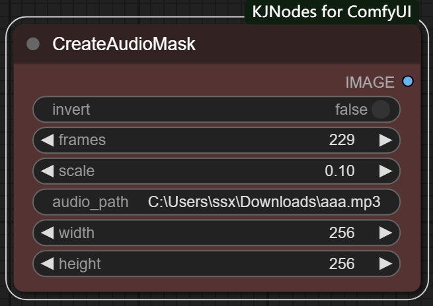This screenshot has height=306, width=433.
Task: Decrease height with left arrow
Action: 47,264
